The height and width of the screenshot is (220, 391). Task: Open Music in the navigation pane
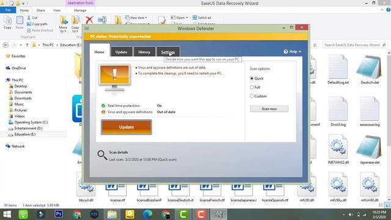16,105
